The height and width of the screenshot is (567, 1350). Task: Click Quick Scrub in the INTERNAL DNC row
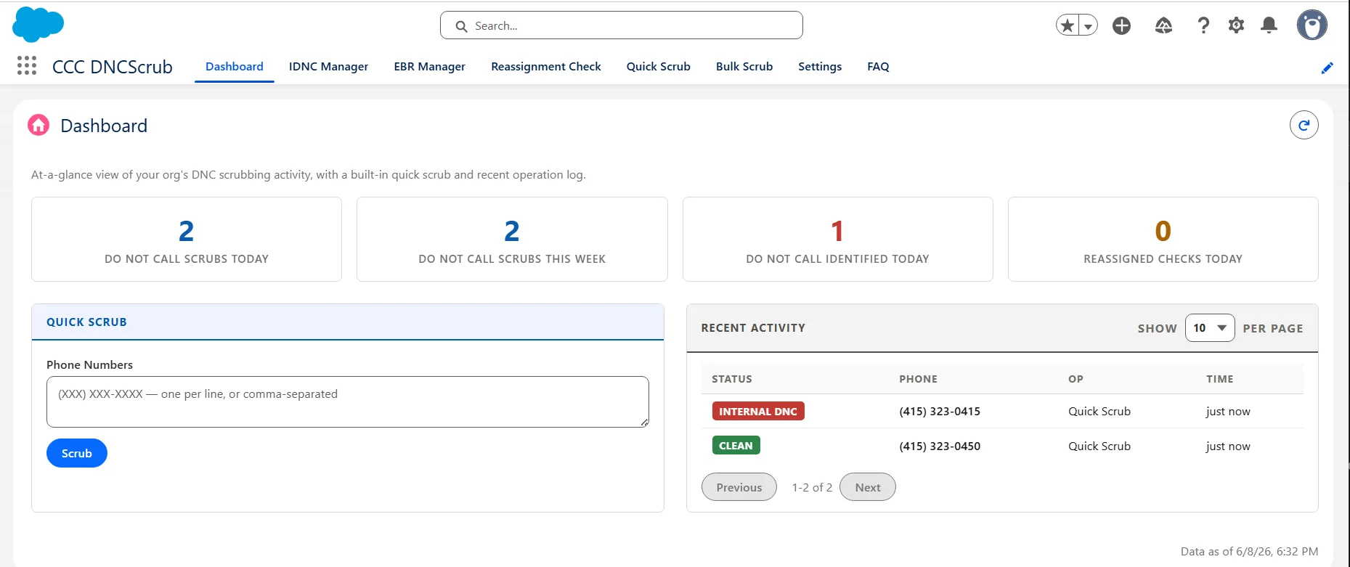(1099, 411)
